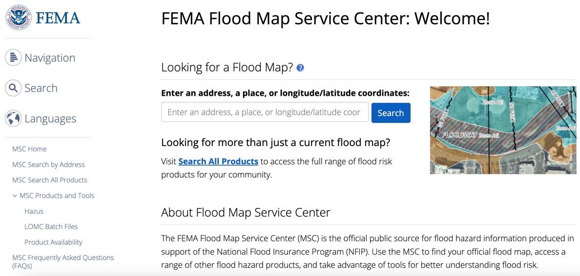
Task: Go to MSC Search by Address
Action: pos(48,165)
